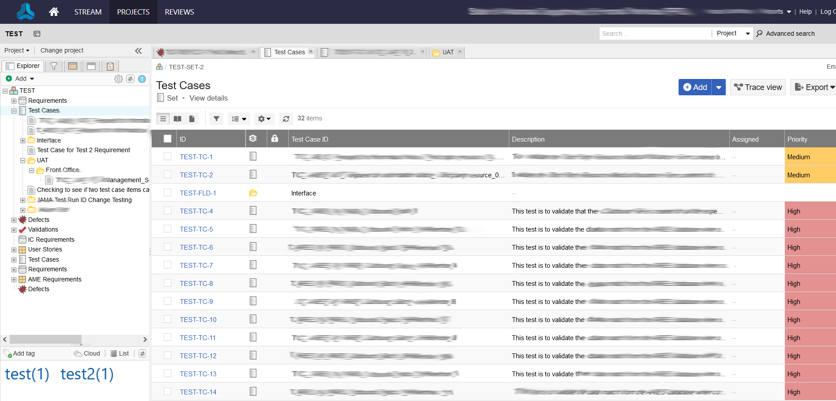
Task: Click the filter funnel icon in list toolbar
Action: [x=216, y=119]
